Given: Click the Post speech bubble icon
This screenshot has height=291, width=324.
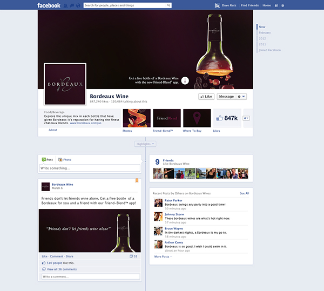Looking at the screenshot, I should [44, 159].
